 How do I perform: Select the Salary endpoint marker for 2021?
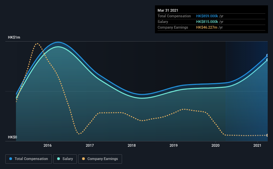267,60
